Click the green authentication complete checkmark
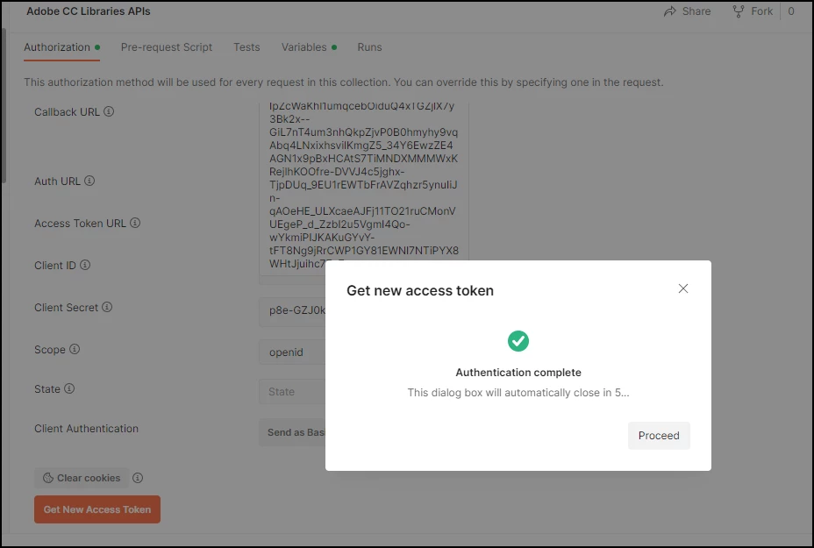Screen dimensions: 814x548 (518, 341)
